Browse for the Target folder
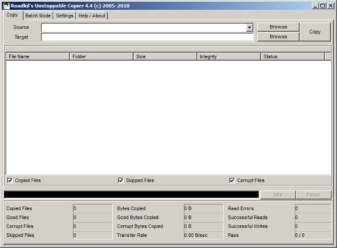The image size is (337, 248). point(278,37)
